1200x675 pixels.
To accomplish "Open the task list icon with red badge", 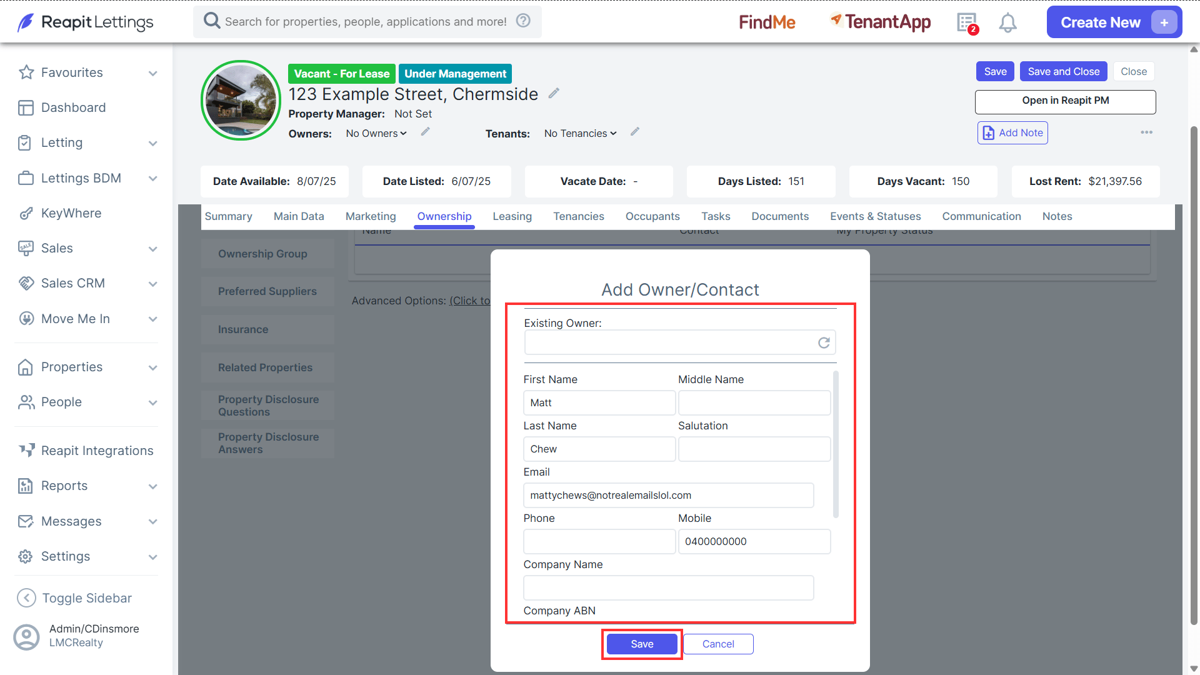I will tap(967, 22).
